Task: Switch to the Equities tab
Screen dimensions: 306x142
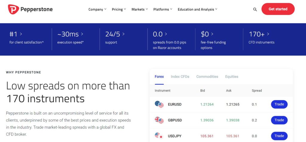Action: (232, 77)
